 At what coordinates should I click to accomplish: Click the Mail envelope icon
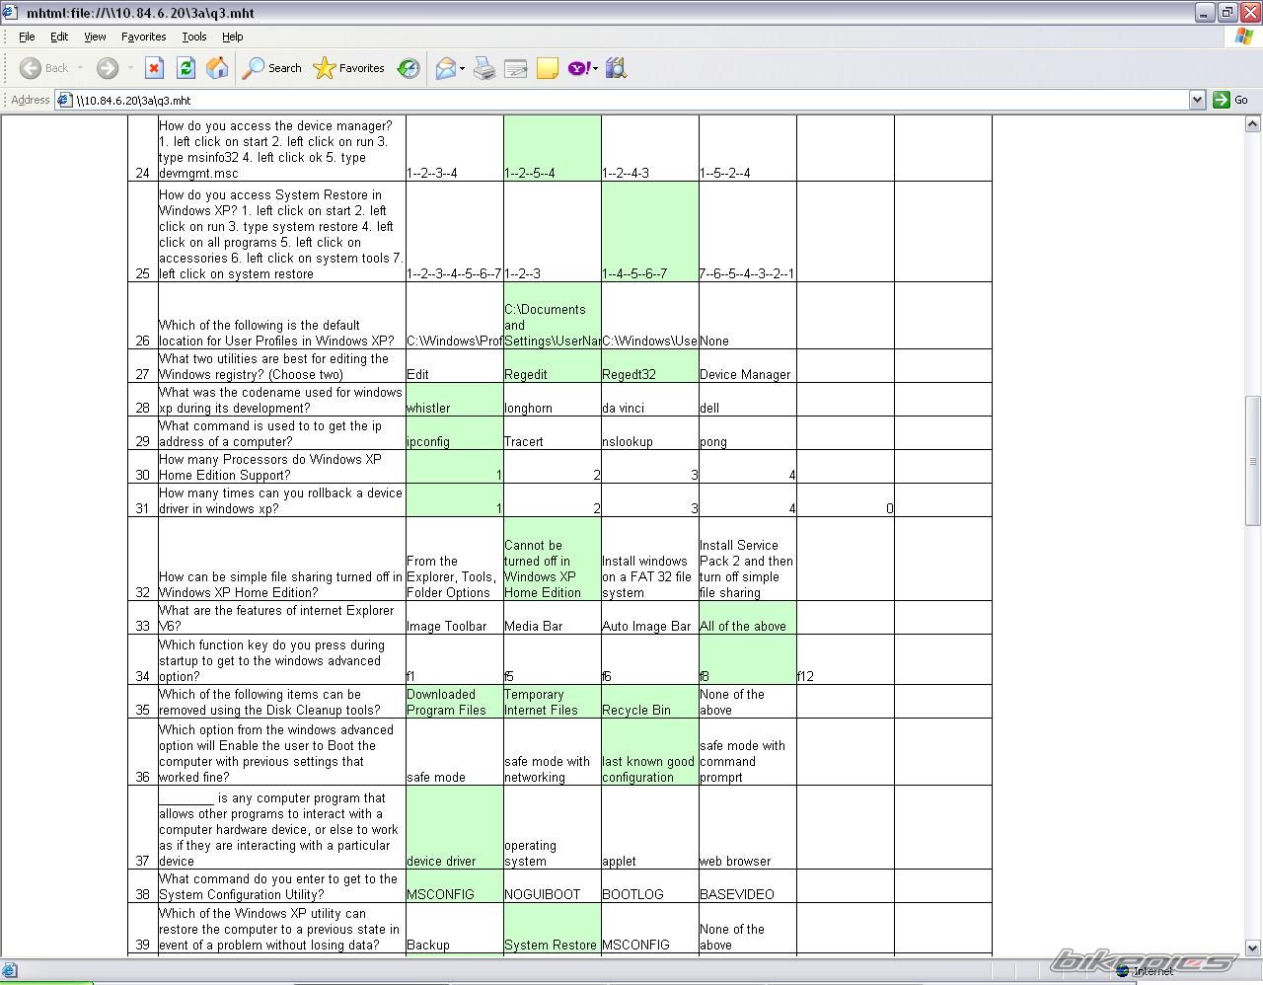tap(446, 68)
